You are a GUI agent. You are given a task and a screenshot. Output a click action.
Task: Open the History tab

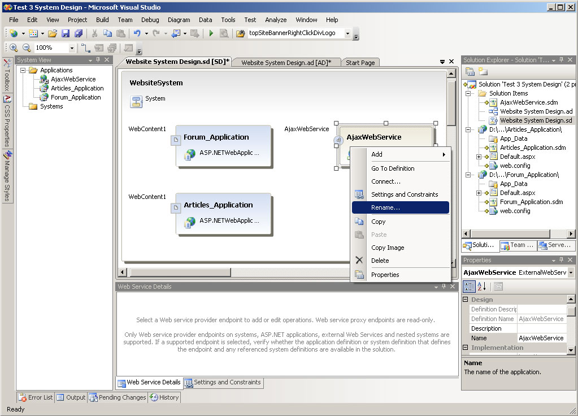(164, 397)
